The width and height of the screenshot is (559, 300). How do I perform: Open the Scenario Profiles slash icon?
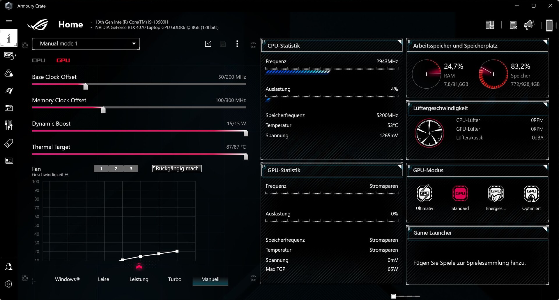tap(9, 91)
